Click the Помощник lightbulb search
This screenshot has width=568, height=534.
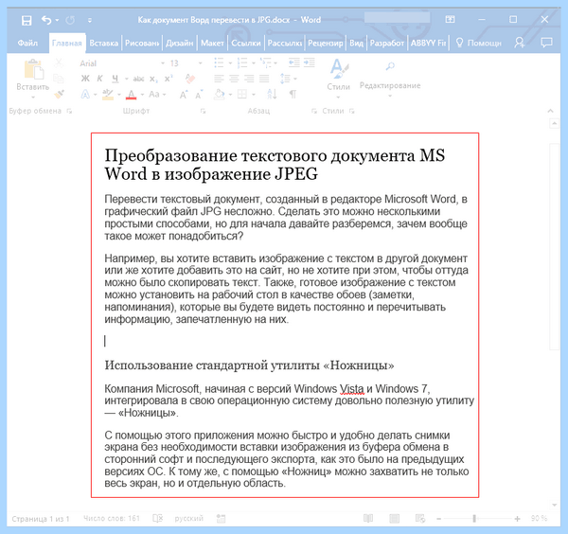478,44
